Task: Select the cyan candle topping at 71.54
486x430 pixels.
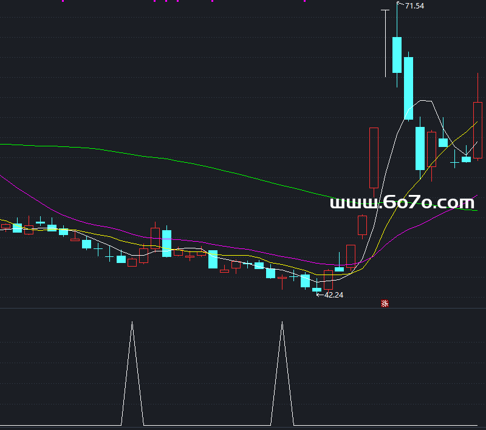Action: [x=397, y=55]
